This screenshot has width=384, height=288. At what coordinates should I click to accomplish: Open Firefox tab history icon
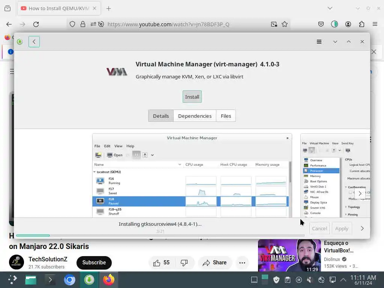(x=7, y=8)
